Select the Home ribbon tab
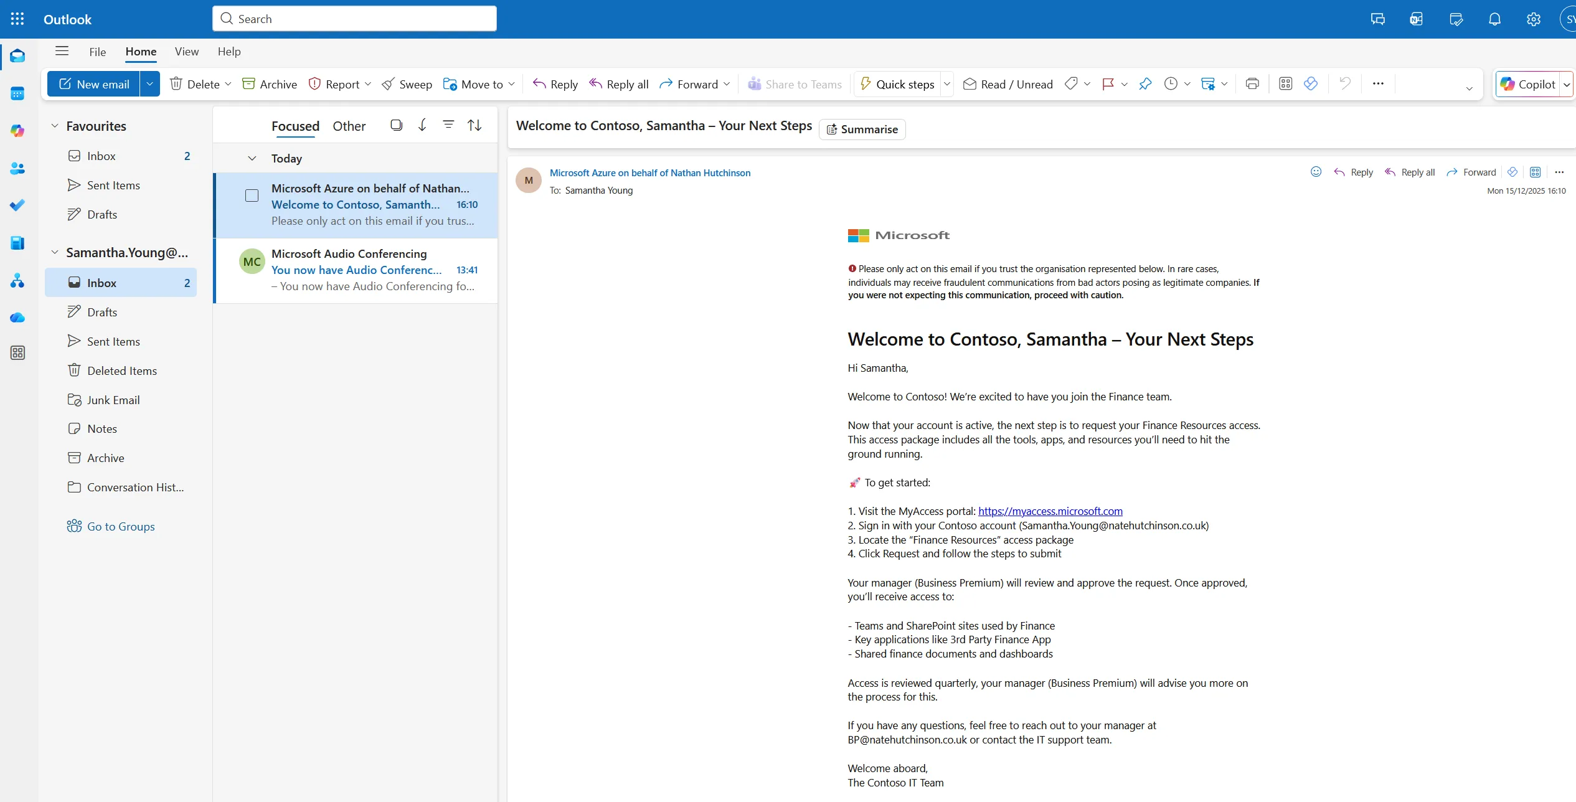Screen dimensions: 1576x802 coord(141,52)
